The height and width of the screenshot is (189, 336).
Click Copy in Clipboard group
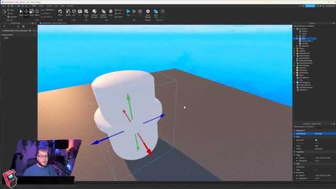(x=10, y=10)
